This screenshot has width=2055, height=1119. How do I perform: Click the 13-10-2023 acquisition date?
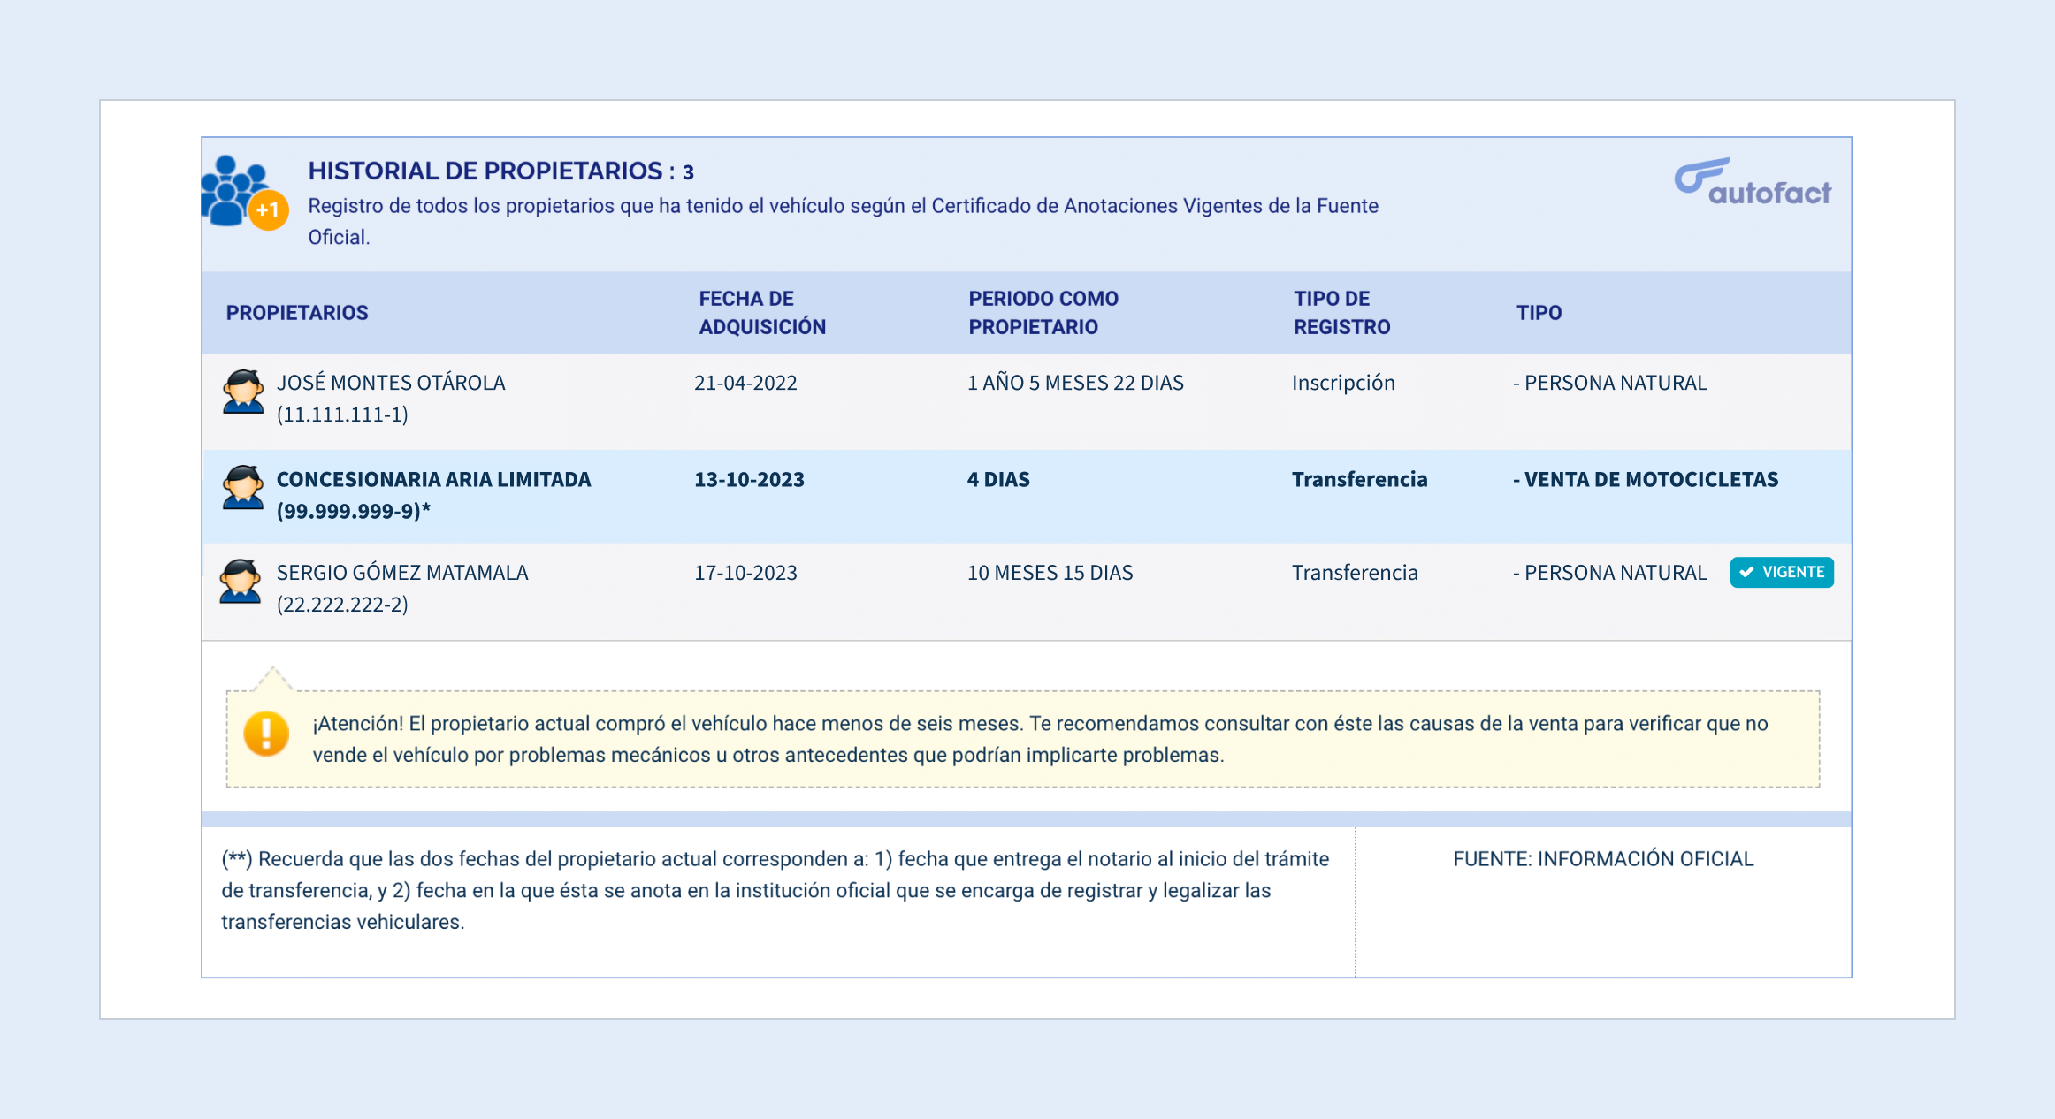[x=749, y=479]
